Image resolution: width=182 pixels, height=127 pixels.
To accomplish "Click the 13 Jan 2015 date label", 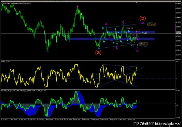I will 77,119.
